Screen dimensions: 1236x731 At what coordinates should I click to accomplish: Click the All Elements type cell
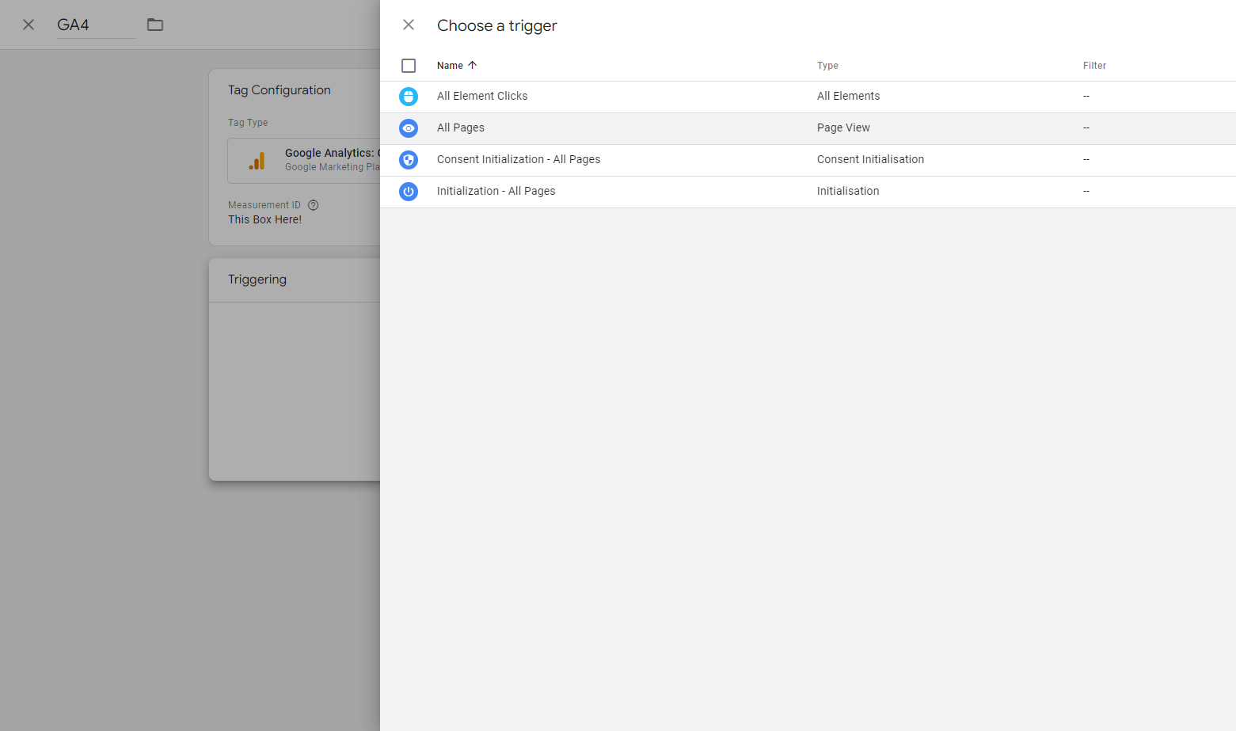(848, 96)
